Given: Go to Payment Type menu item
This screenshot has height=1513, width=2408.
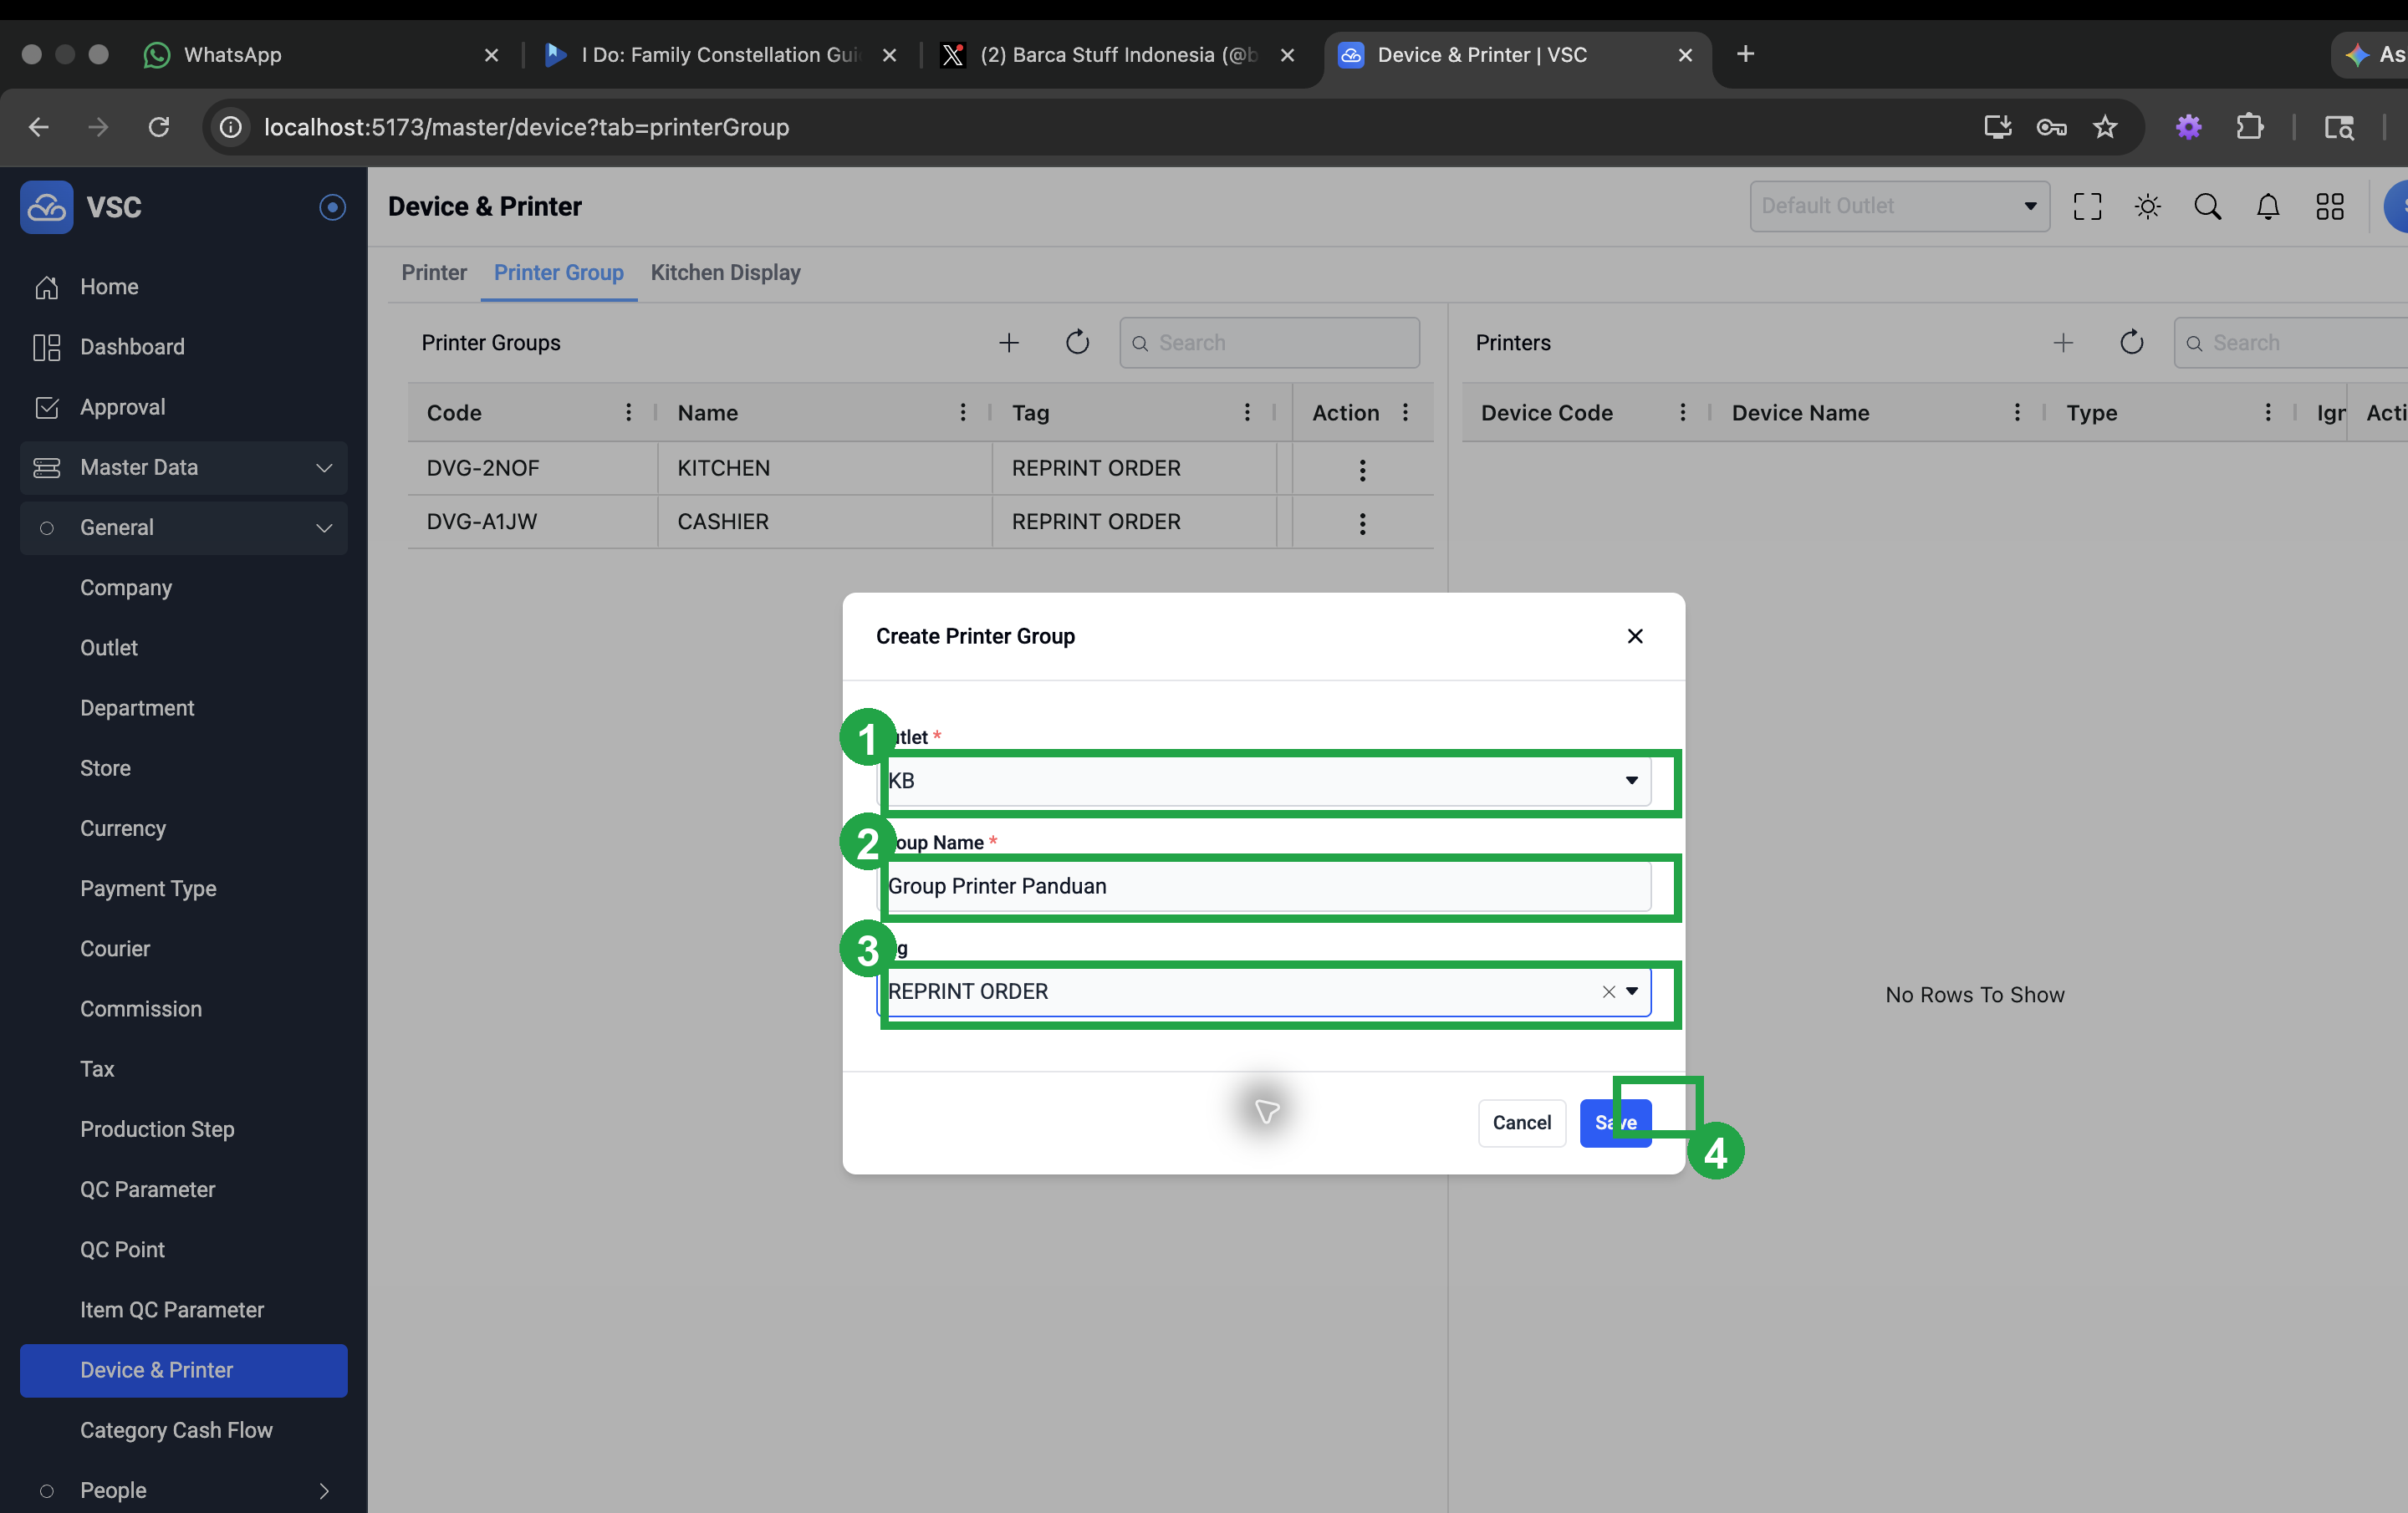Looking at the screenshot, I should [x=148, y=888].
